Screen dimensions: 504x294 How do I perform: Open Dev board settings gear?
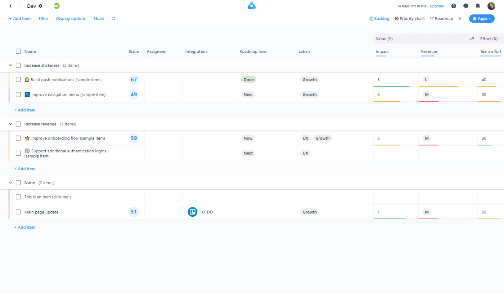[40, 6]
